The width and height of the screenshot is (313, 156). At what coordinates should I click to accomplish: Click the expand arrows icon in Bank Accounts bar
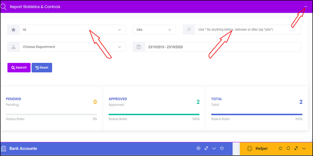point(206,148)
